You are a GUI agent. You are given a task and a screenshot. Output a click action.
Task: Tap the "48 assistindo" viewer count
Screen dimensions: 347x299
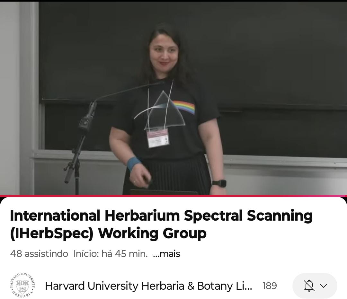pyautogui.click(x=39, y=254)
